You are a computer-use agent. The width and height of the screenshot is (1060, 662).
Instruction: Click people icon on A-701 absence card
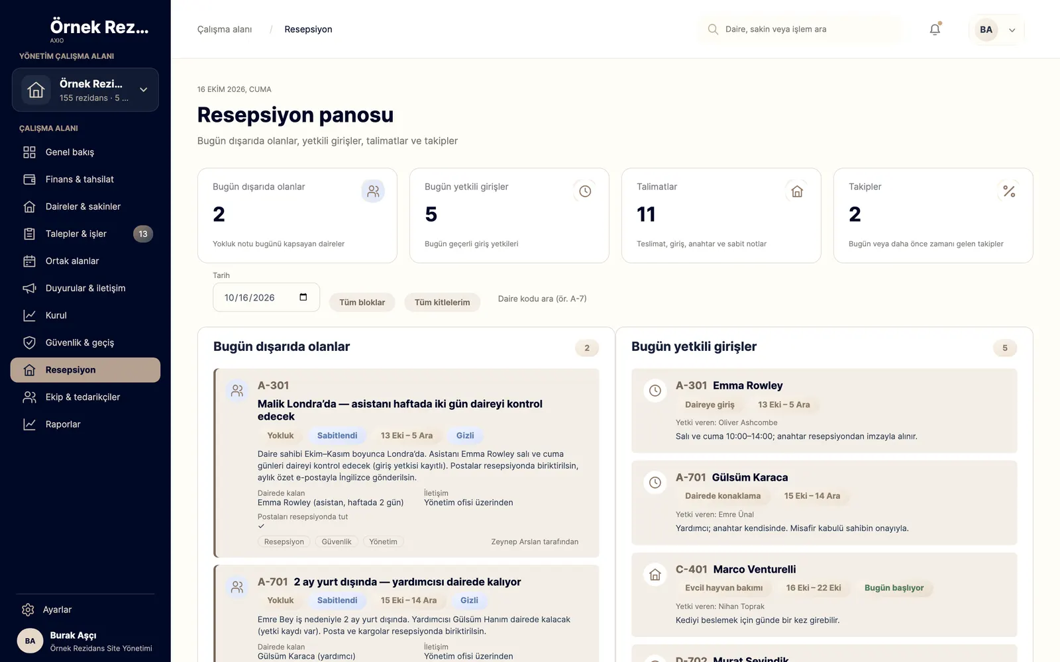pos(237,587)
